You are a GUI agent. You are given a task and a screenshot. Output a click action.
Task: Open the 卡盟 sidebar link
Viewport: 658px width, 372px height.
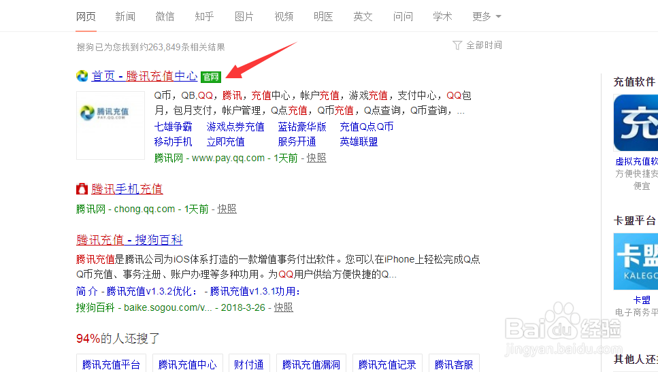(642, 301)
